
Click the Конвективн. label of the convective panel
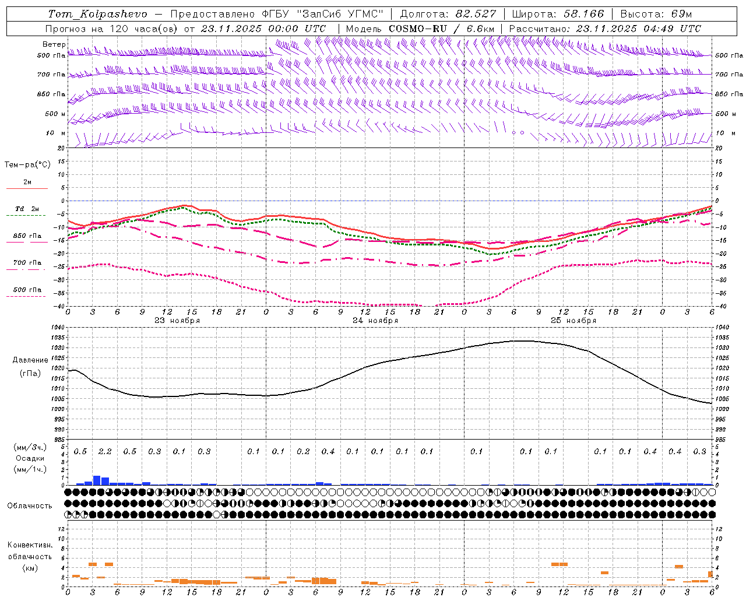pyautogui.click(x=30, y=545)
